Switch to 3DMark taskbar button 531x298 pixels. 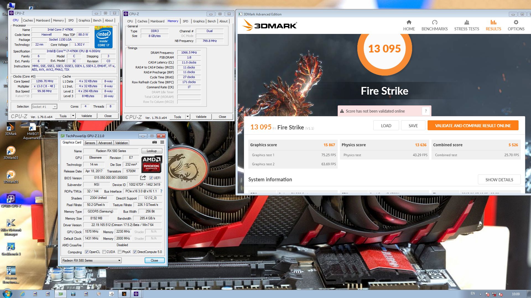[x=124, y=294]
